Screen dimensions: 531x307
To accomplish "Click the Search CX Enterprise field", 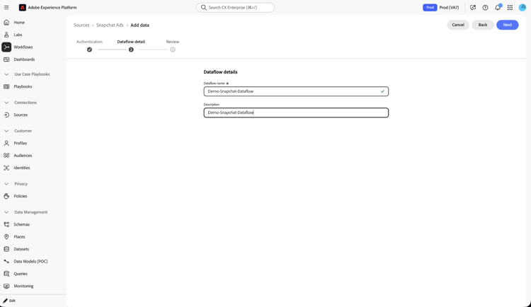I will click(235, 8).
